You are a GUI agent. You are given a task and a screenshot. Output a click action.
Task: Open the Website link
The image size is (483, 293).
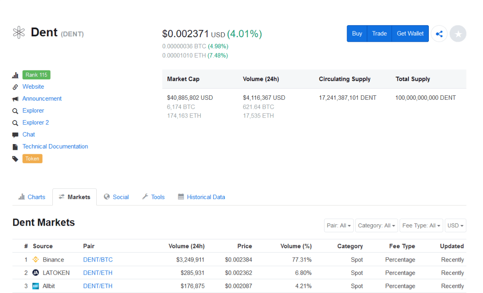click(33, 87)
